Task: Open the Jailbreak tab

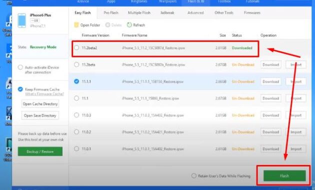Action: [x=167, y=12]
